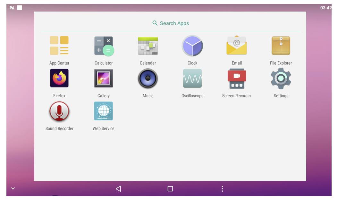Open the Email app
The width and height of the screenshot is (338, 200).
tap(237, 46)
